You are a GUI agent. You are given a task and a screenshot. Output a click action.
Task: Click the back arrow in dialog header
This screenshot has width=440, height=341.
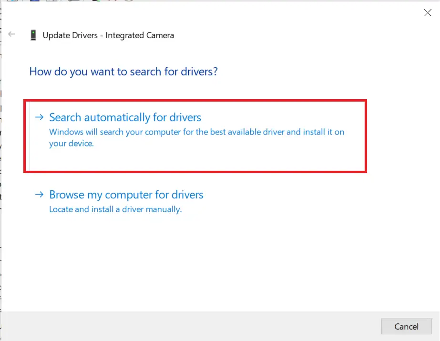pyautogui.click(x=12, y=34)
